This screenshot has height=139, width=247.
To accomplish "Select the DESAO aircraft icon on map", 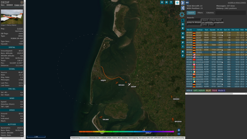I will (117, 83).
